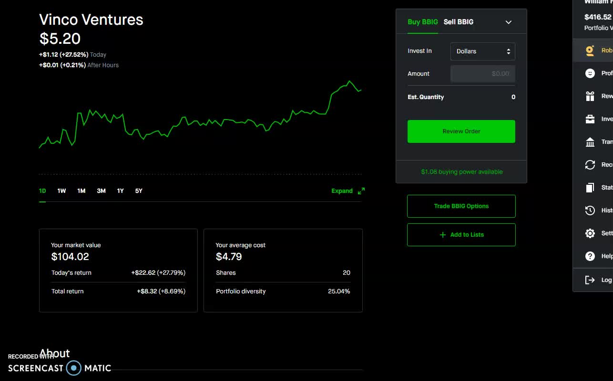613x381 pixels.
Task: Click the Review Order button
Action: pyautogui.click(x=461, y=131)
